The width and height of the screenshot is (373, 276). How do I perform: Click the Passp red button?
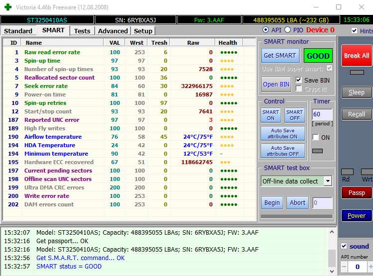pyautogui.click(x=356, y=192)
